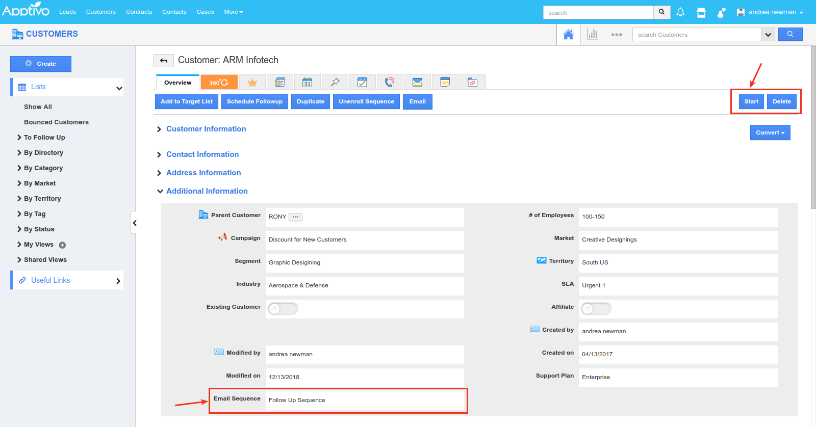Screen dimensions: 816x427
Task: Open the reports bar chart icon
Action: click(592, 35)
